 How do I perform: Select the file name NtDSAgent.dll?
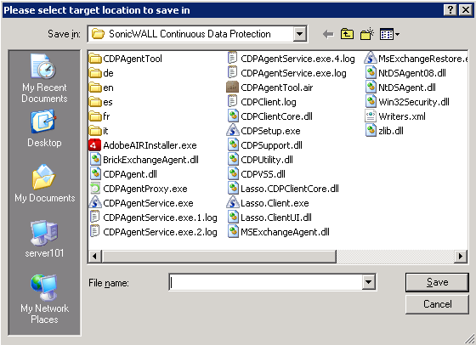tap(407, 88)
